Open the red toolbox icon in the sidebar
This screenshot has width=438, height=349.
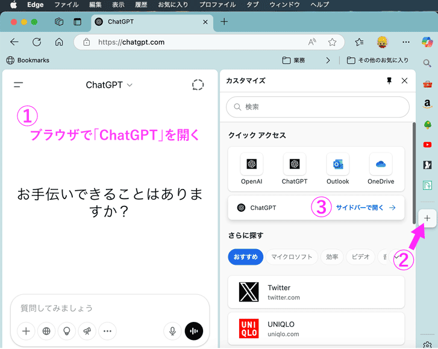tap(427, 84)
